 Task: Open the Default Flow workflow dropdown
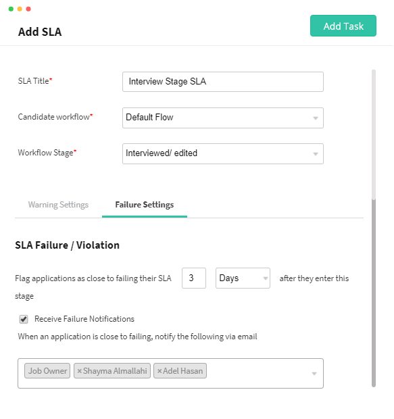click(x=224, y=118)
